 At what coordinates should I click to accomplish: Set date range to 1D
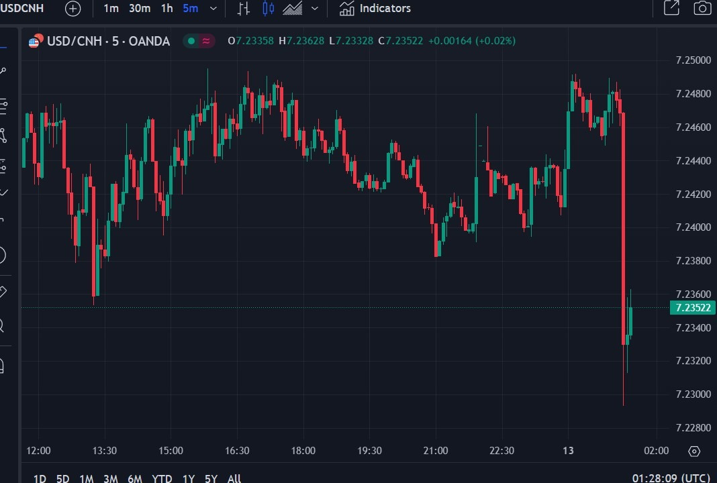click(40, 478)
